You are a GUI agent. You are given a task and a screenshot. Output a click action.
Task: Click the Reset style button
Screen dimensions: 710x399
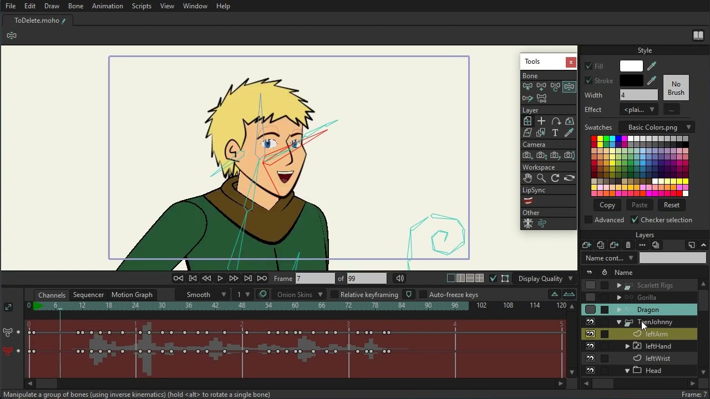pos(671,205)
